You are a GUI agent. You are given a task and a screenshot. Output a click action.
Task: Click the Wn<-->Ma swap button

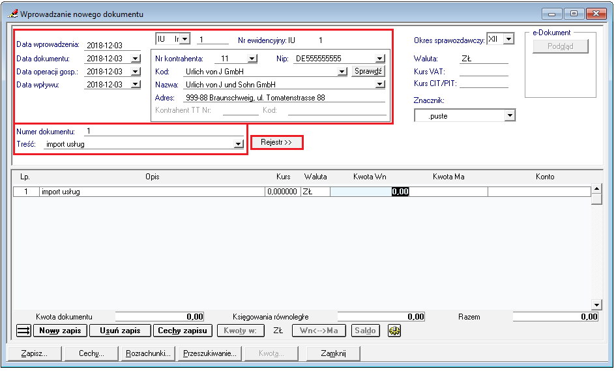319,331
